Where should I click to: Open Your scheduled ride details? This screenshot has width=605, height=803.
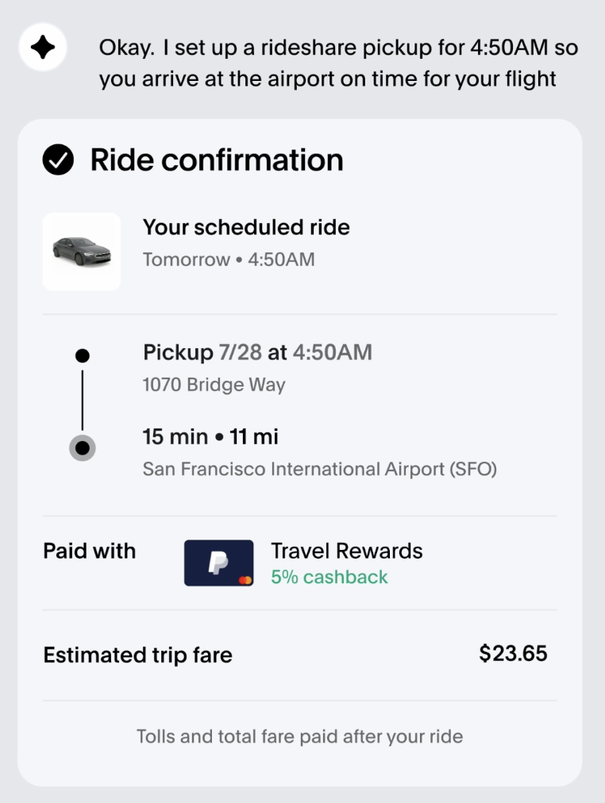tap(246, 228)
